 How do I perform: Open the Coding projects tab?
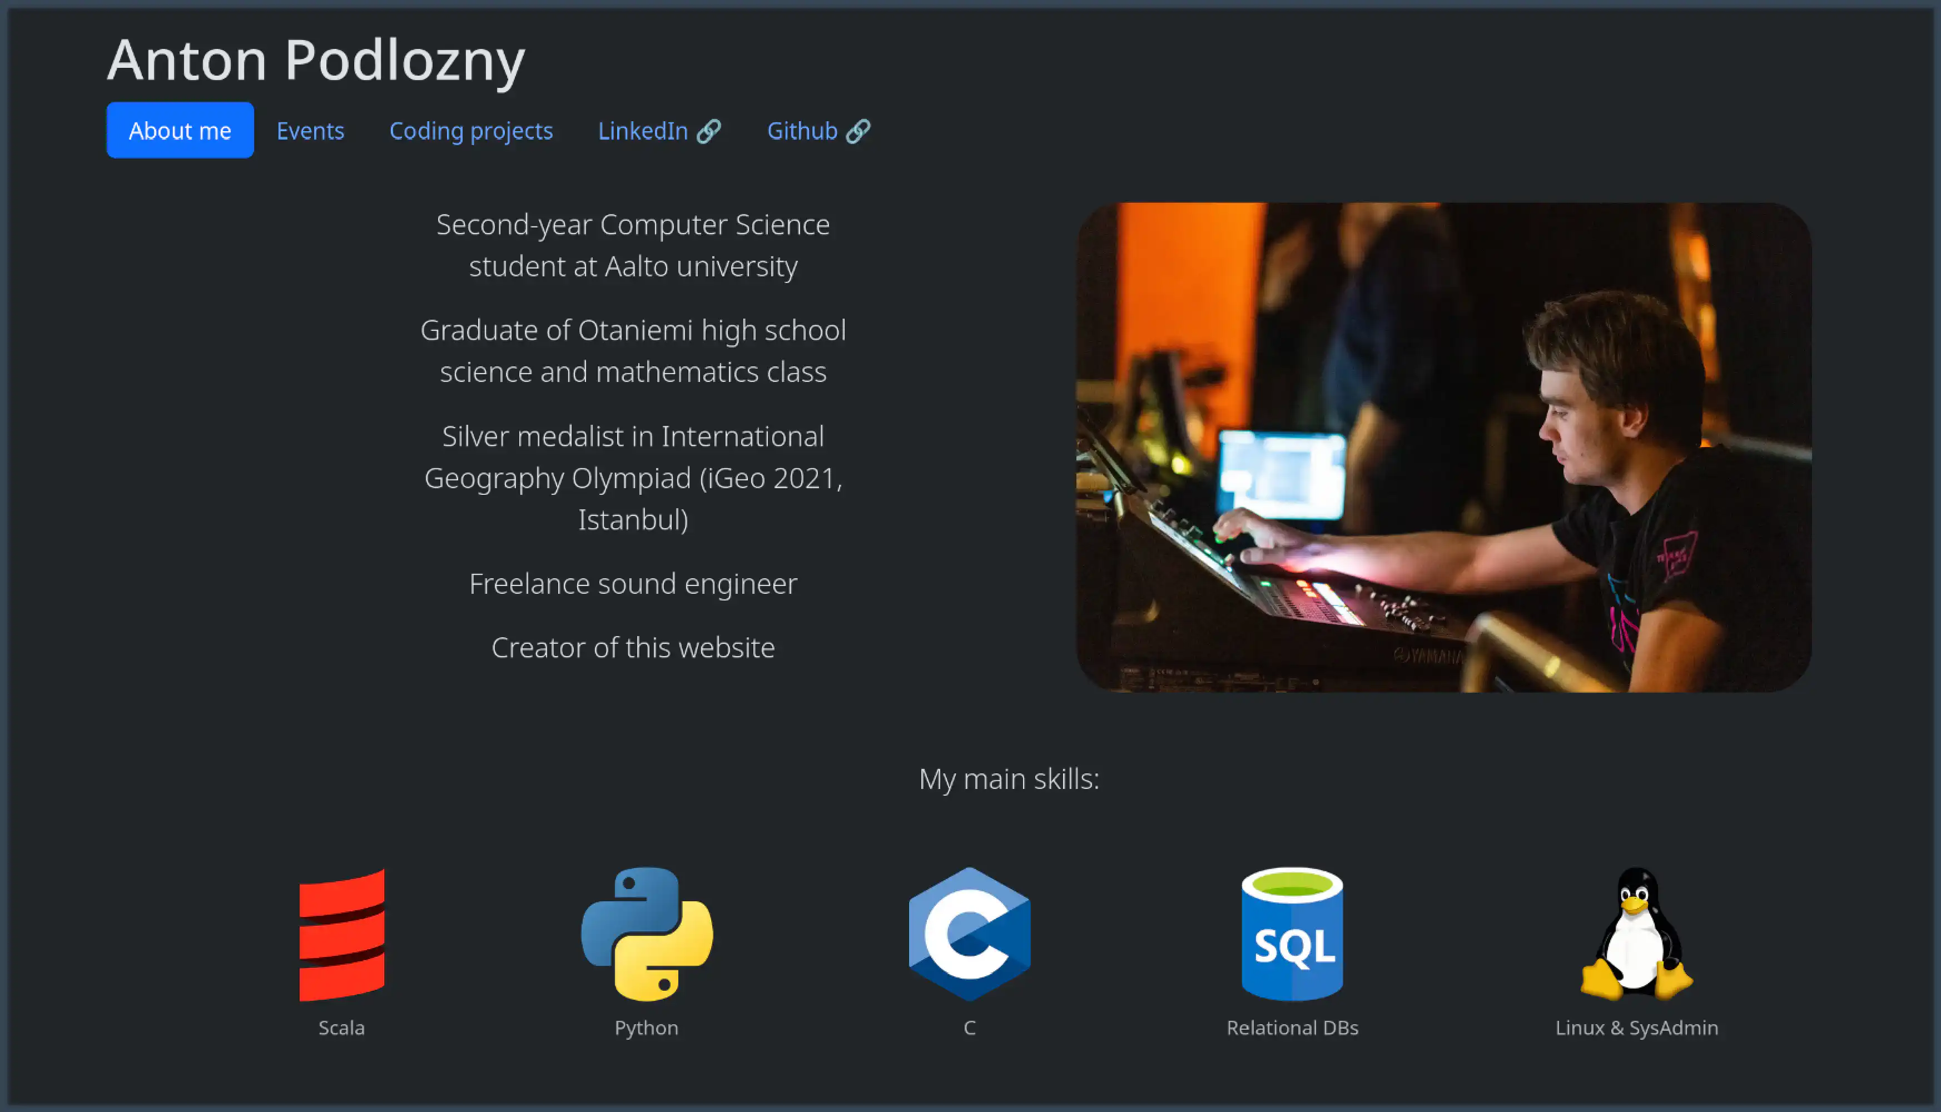coord(471,131)
